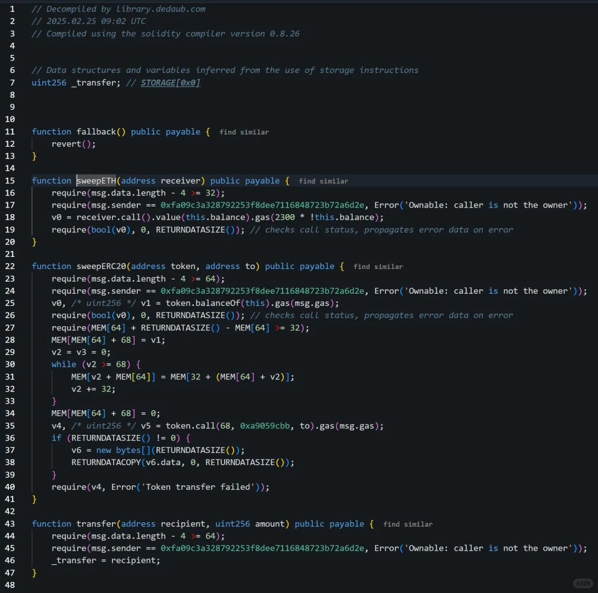Click 'address token' parameter on line 22
Image resolution: width=598 pixels, height=593 pixels.
tap(163, 266)
